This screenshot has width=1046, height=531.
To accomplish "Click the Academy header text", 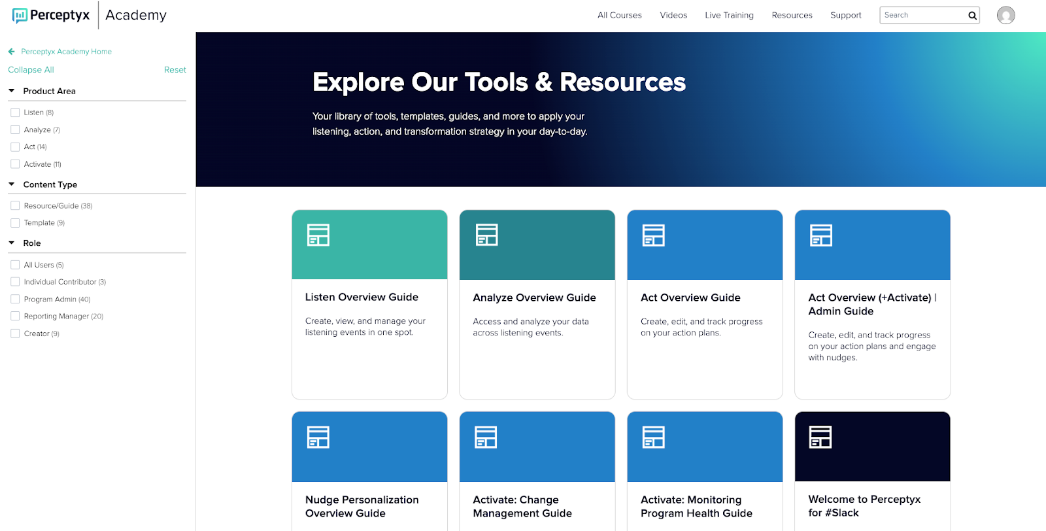I will click(136, 15).
